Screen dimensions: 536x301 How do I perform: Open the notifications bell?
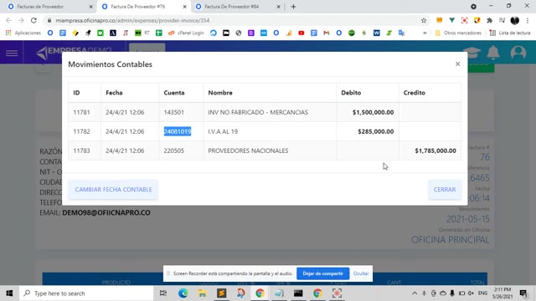(493, 53)
